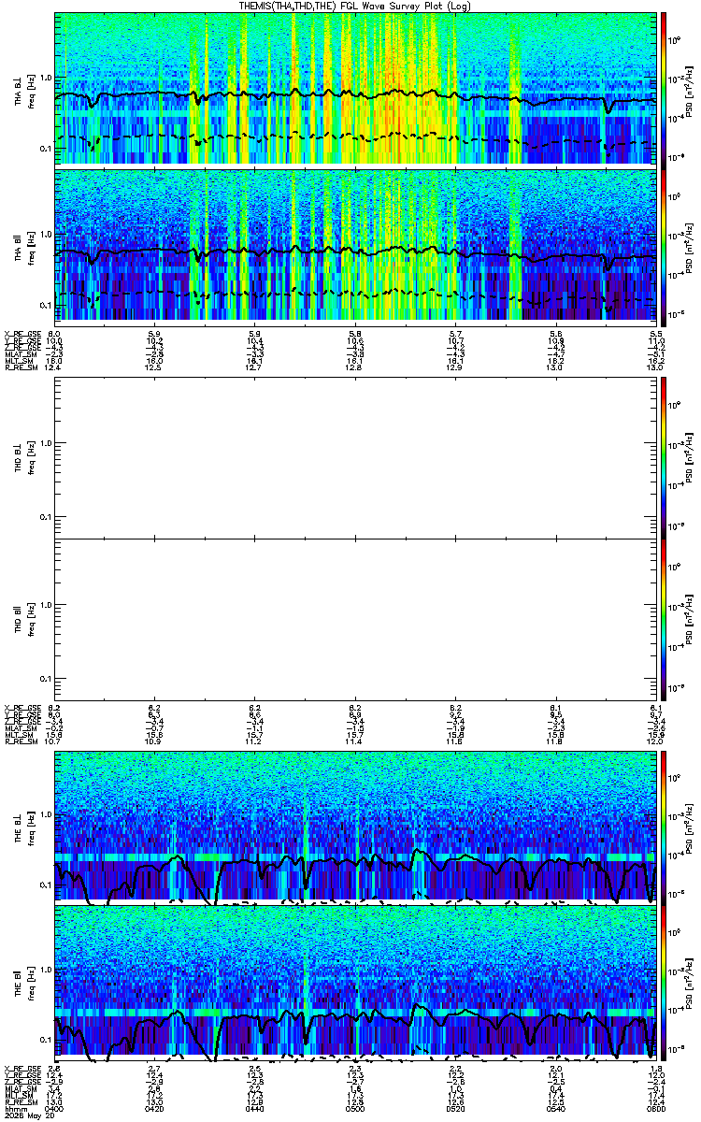Click the PSD color bar beside THD BL

665,456
